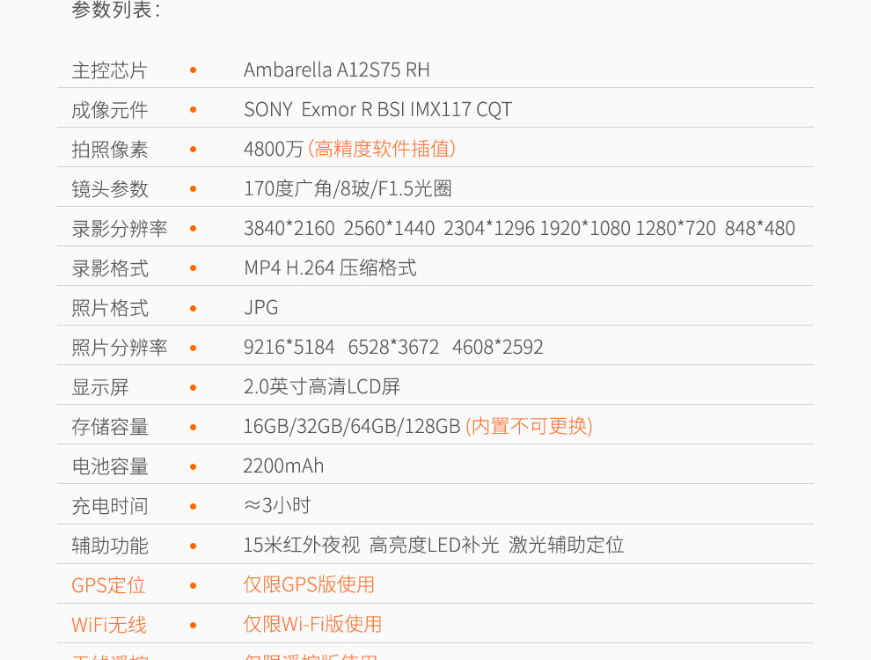Click the orange GPS定位 label
The height and width of the screenshot is (660, 871).
coord(108,585)
